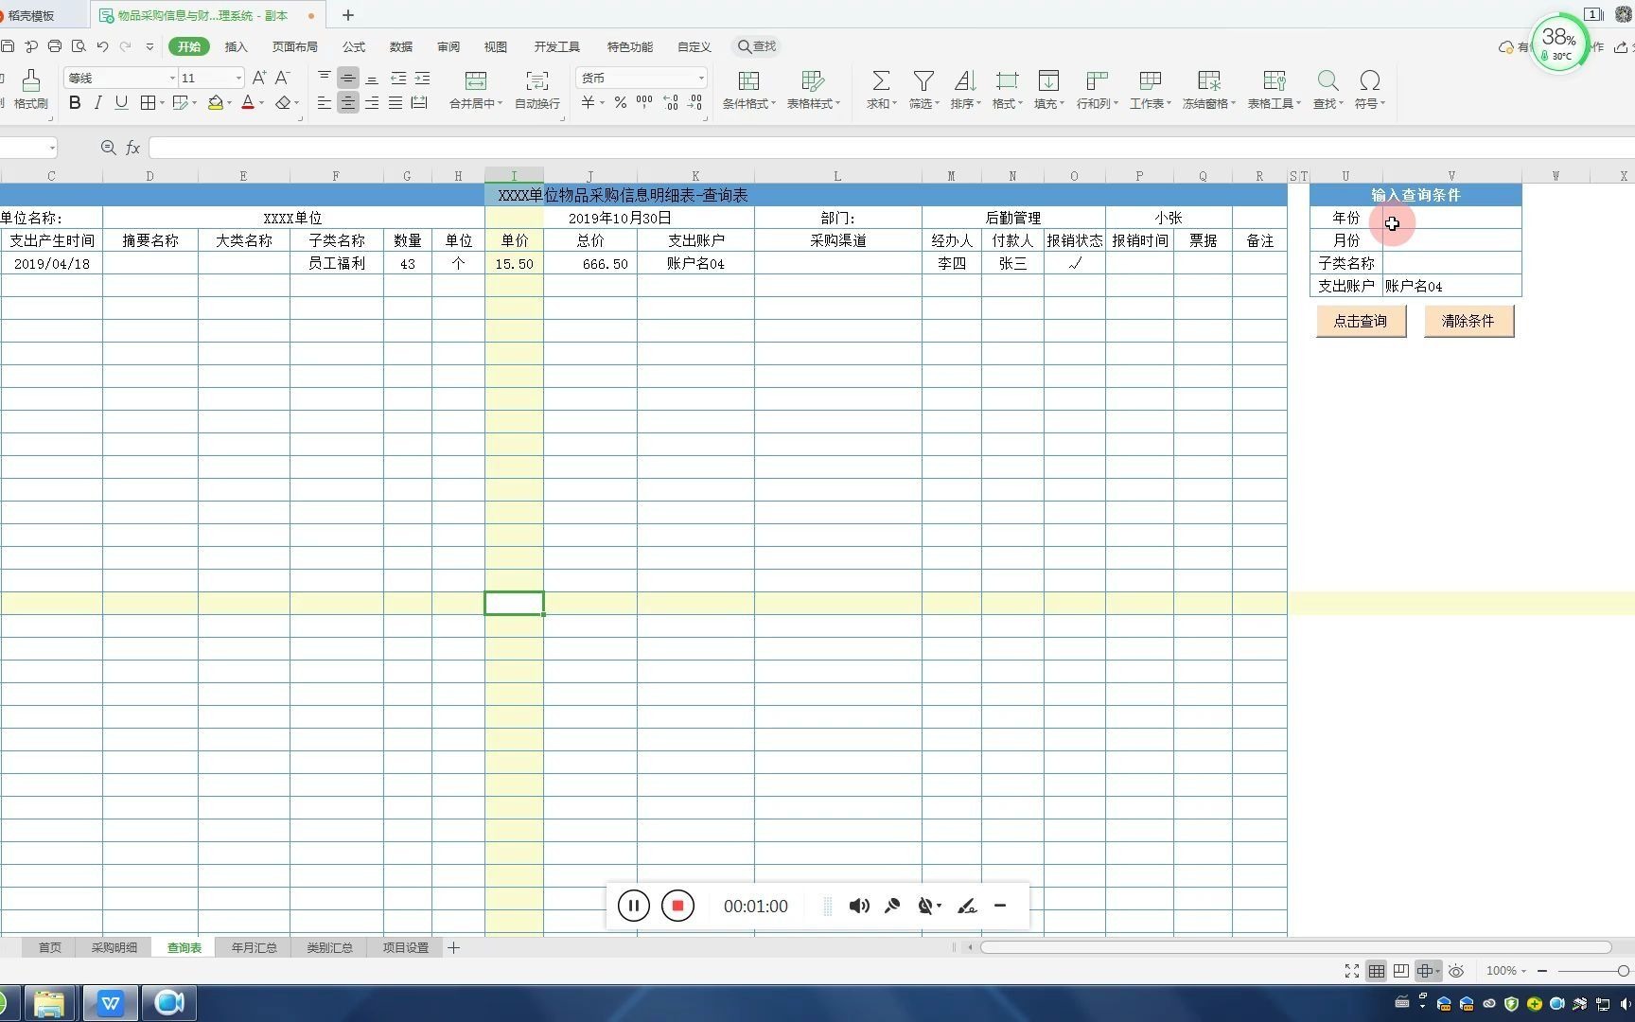
Task: Toggle eye protection mode icon
Action: [1456, 971]
